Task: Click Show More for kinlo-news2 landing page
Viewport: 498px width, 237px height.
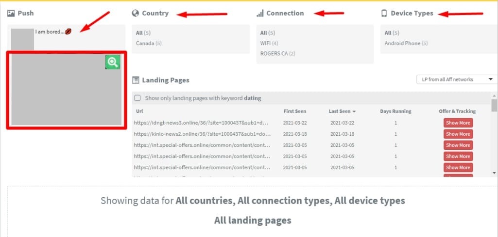Action: (x=458, y=134)
